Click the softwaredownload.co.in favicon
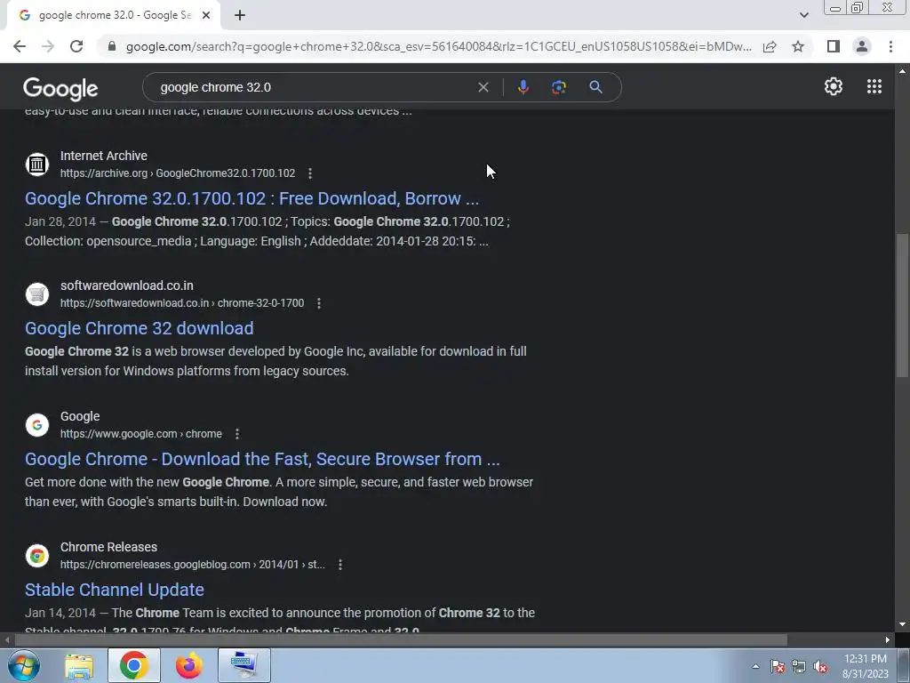This screenshot has width=910, height=683. pyautogui.click(x=37, y=293)
